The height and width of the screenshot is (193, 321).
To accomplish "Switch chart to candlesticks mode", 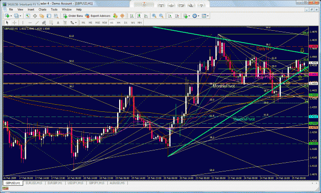I will [x=139, y=16].
